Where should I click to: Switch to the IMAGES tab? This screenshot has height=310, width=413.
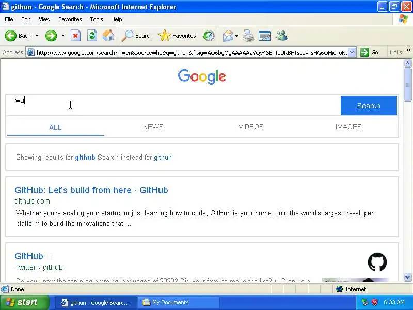[348, 127]
